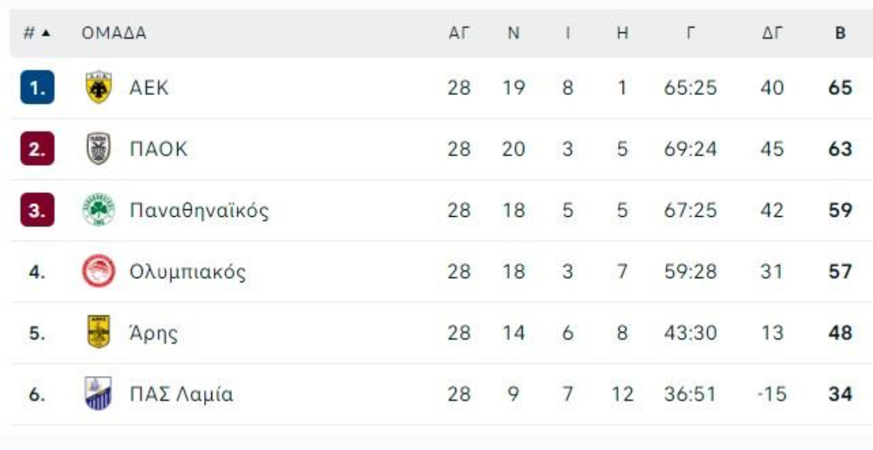Click the AEK team crest icon
Screen dimensions: 873x450
(99, 88)
